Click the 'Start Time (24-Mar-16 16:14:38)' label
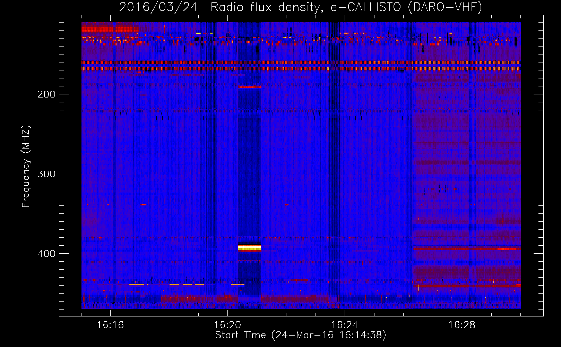The image size is (561, 347). pos(301,335)
